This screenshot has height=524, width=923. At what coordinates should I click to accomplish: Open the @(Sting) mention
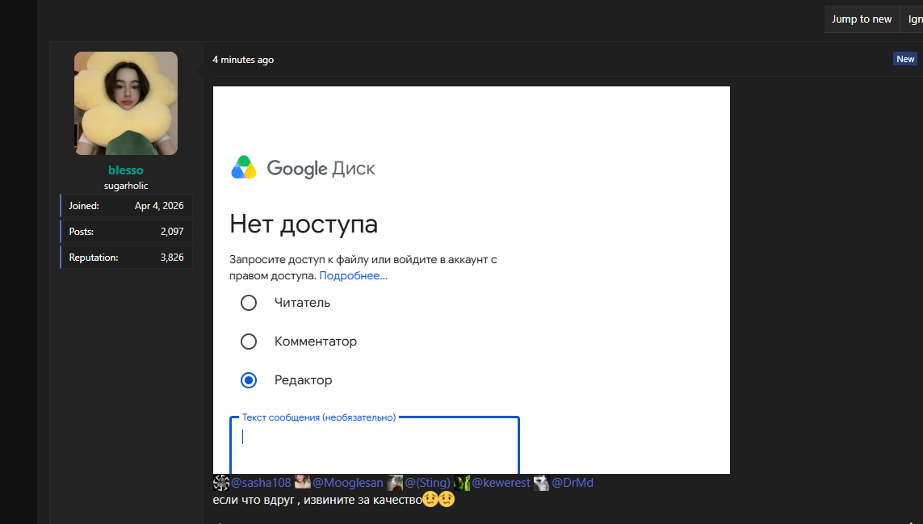coord(427,483)
